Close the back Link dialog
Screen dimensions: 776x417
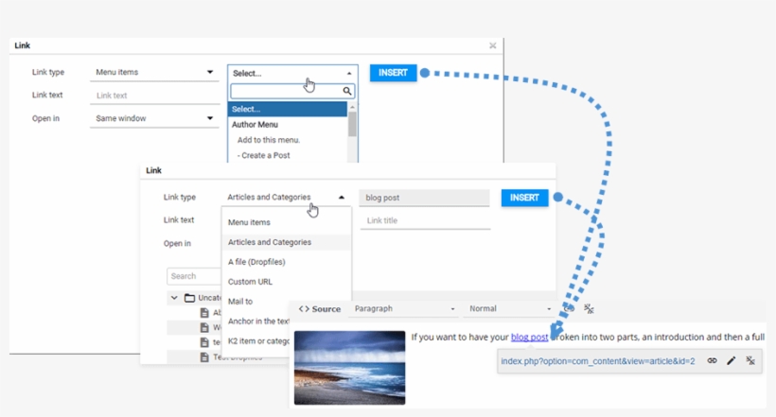point(492,45)
